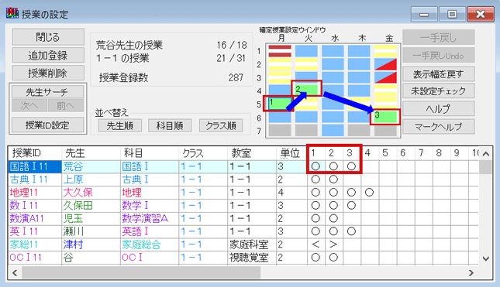The width and height of the screenshot is (500, 287).
Task: Click 古典Ⅰ11's circle in column 2
Action: pyautogui.click(x=333, y=179)
